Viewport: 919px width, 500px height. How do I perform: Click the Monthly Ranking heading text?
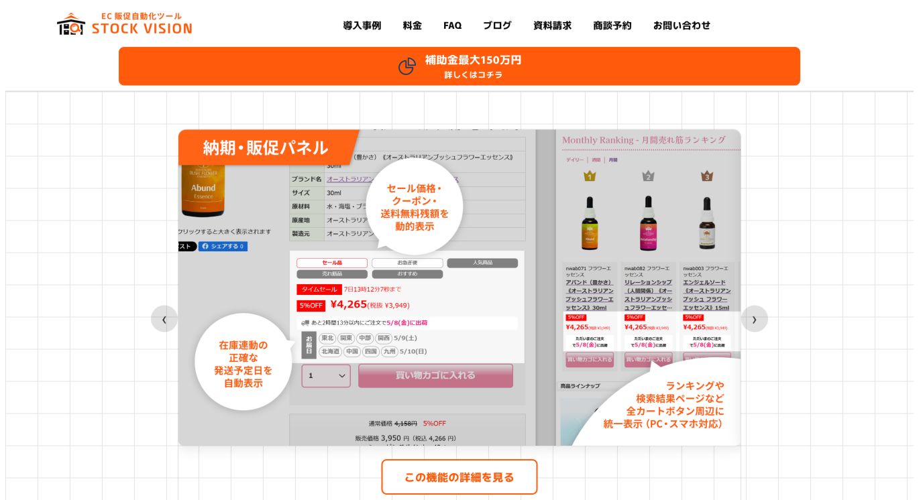coord(644,140)
